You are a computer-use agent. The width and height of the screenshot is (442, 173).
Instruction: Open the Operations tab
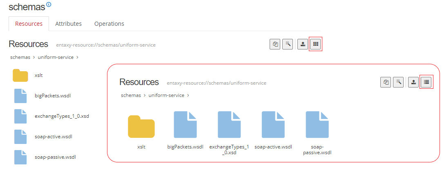[x=109, y=24]
